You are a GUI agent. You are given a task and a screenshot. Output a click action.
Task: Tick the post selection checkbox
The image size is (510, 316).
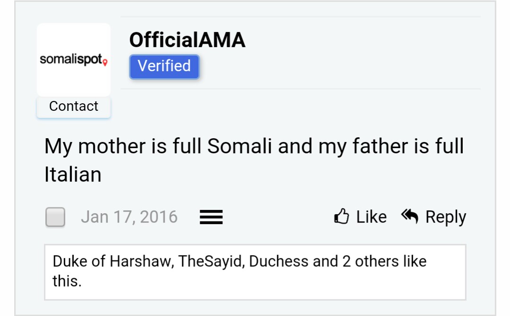point(55,217)
